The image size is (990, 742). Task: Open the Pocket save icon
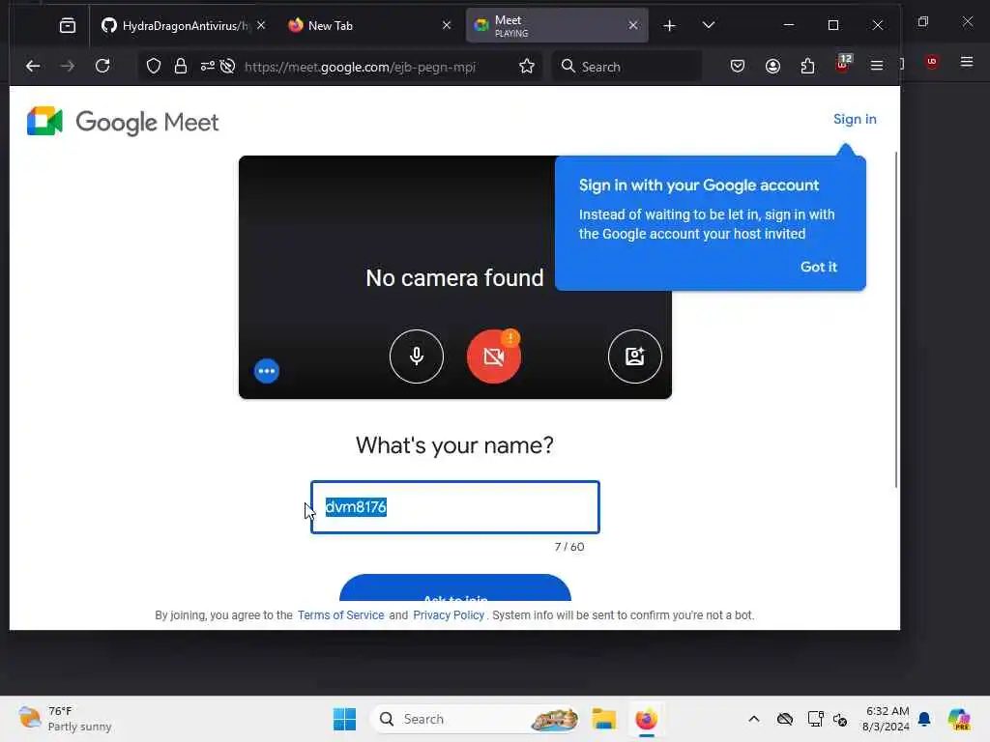737,67
